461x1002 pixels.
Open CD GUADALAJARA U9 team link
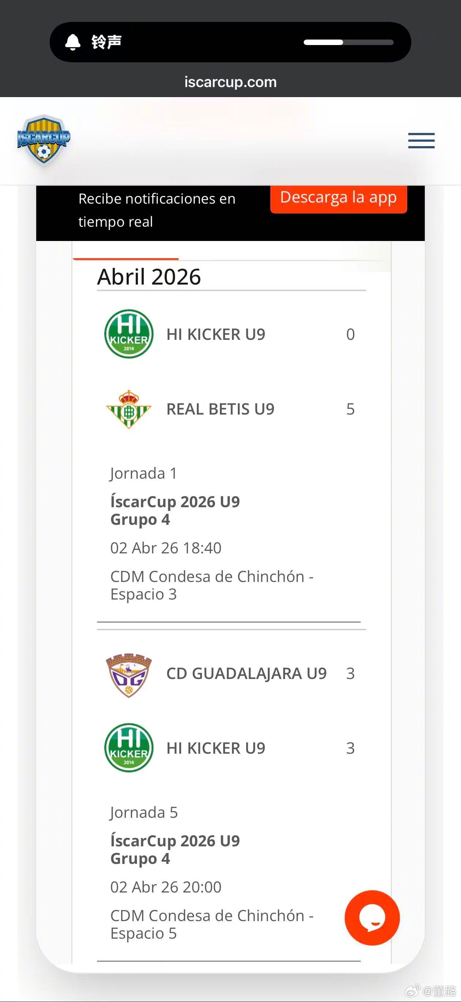pyautogui.click(x=247, y=674)
